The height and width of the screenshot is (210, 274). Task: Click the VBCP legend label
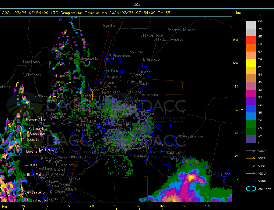(262, 151)
